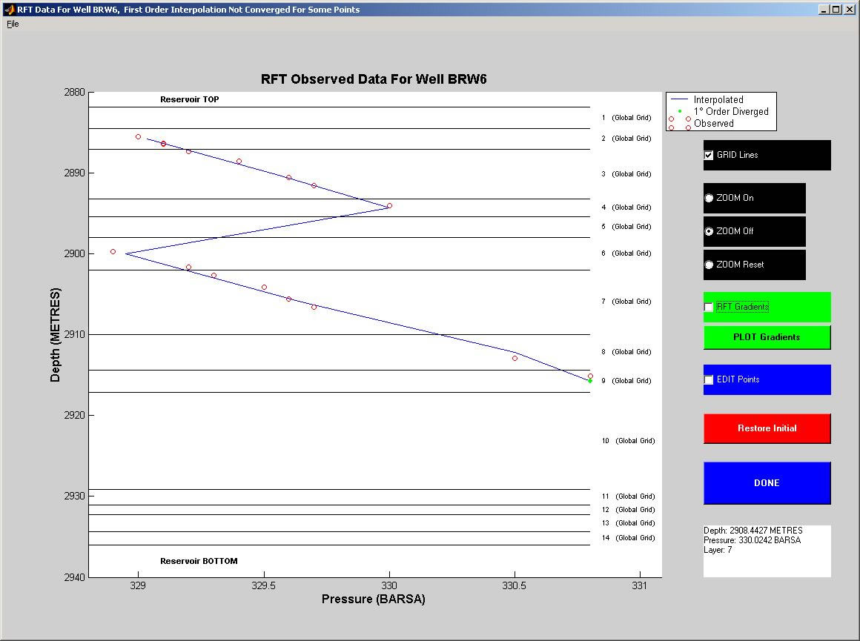Click the Interpolated entry in the legend
The width and height of the screenshot is (860, 641).
click(x=718, y=99)
